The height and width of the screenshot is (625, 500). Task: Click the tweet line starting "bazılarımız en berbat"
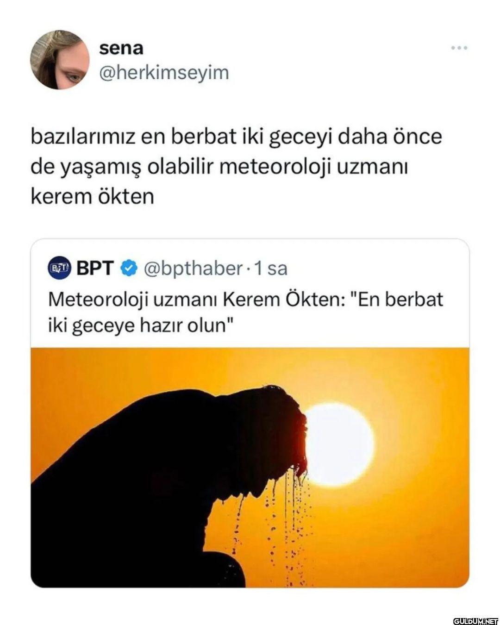[x=236, y=137]
